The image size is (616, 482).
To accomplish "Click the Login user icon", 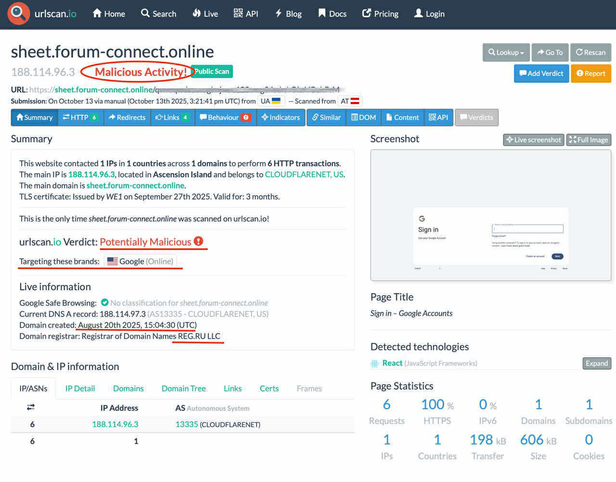I will (418, 13).
